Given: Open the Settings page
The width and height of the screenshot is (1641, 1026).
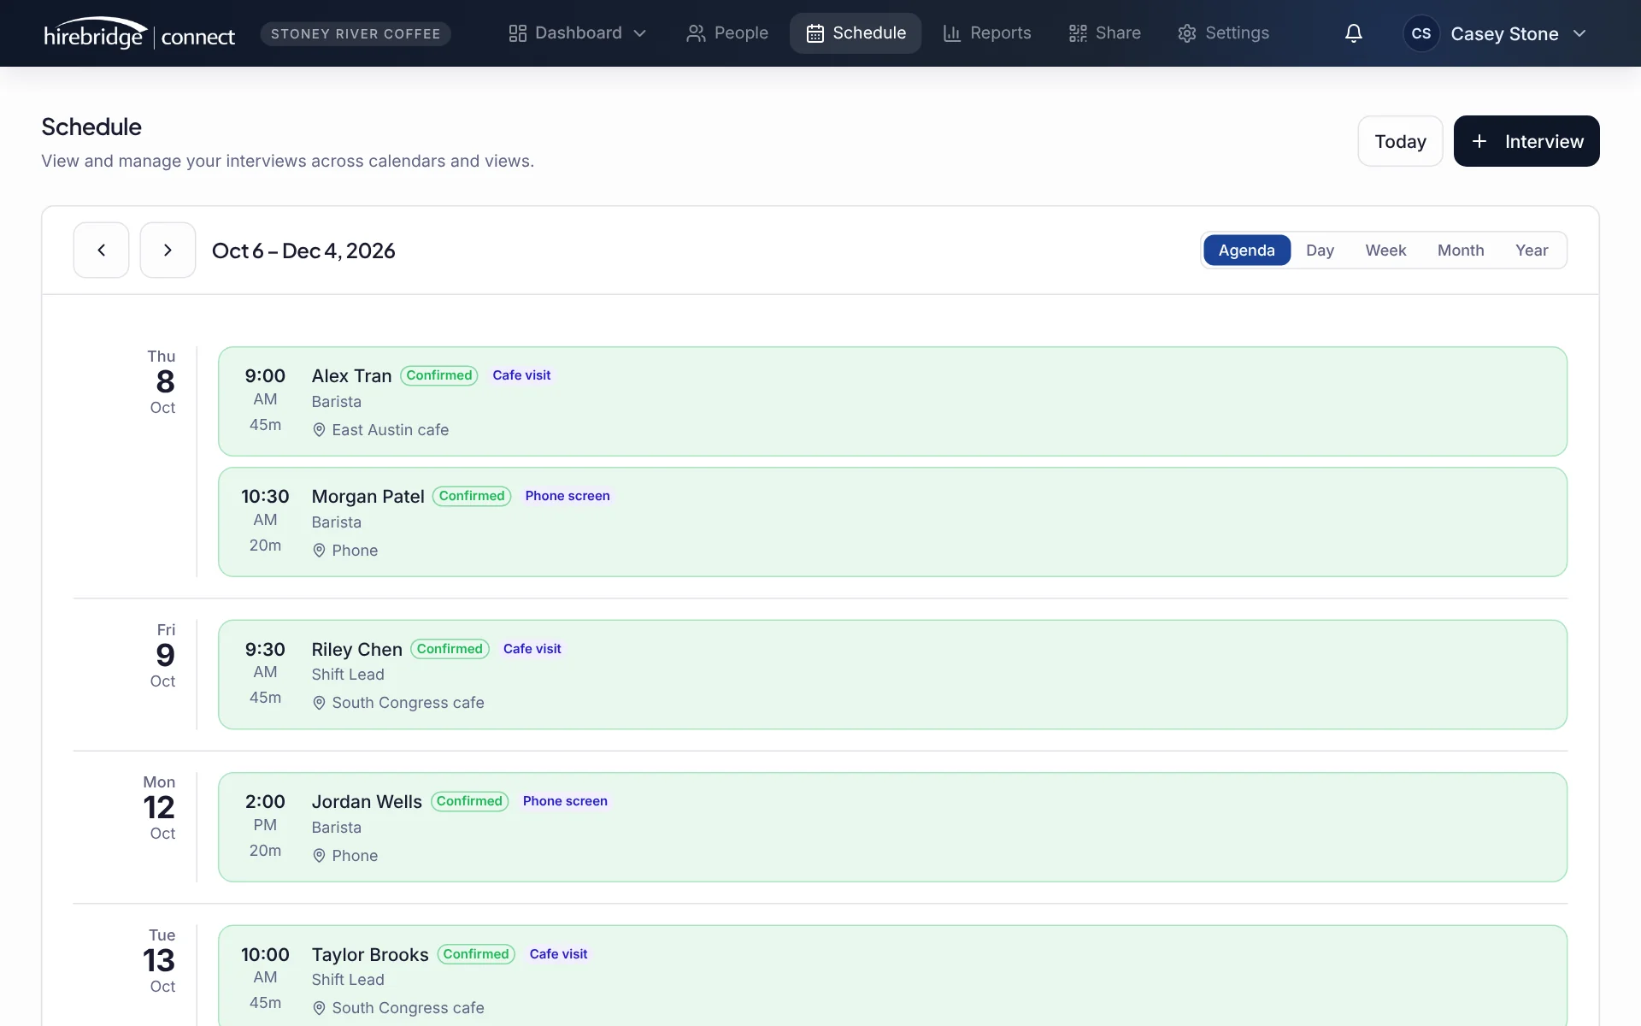Looking at the screenshot, I should click(x=1223, y=33).
